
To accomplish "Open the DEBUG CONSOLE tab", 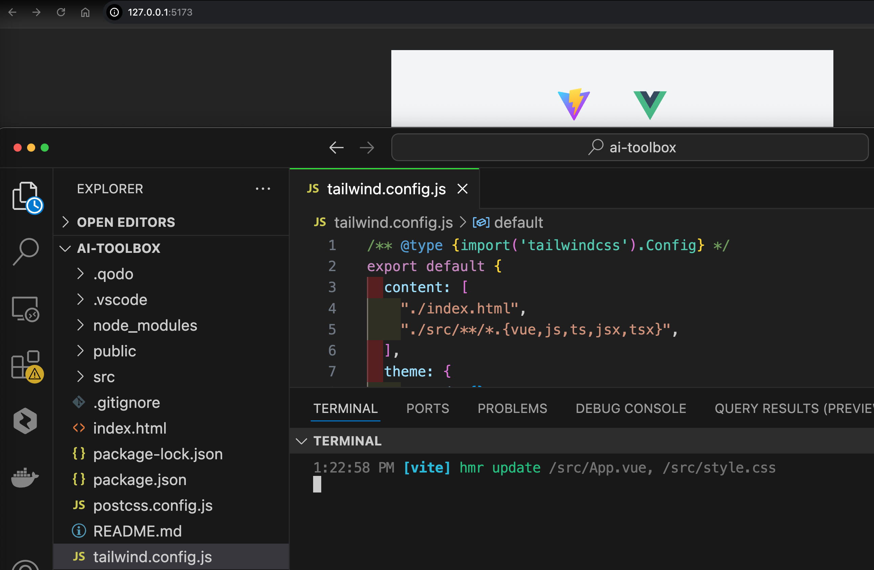I will coord(631,408).
